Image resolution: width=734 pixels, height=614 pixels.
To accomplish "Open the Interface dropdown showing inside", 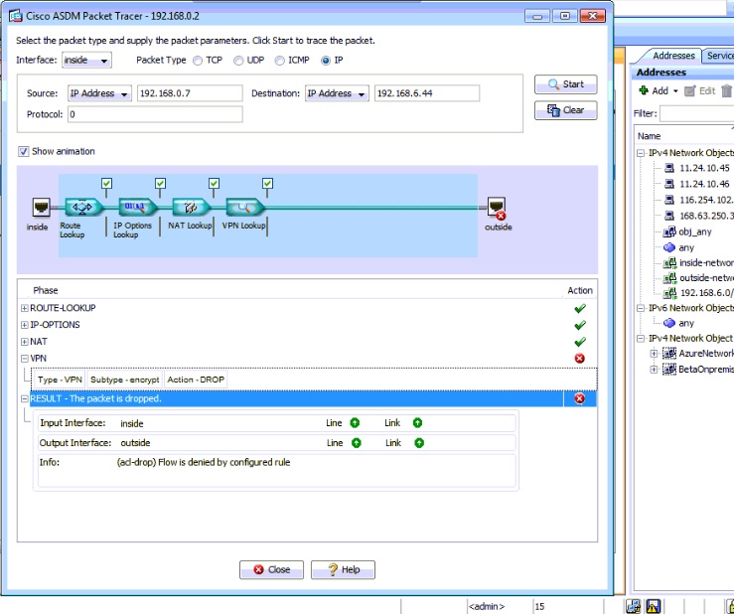I will [x=86, y=60].
